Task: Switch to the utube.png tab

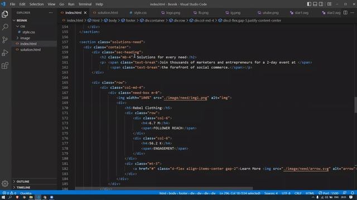Action: coord(268,13)
